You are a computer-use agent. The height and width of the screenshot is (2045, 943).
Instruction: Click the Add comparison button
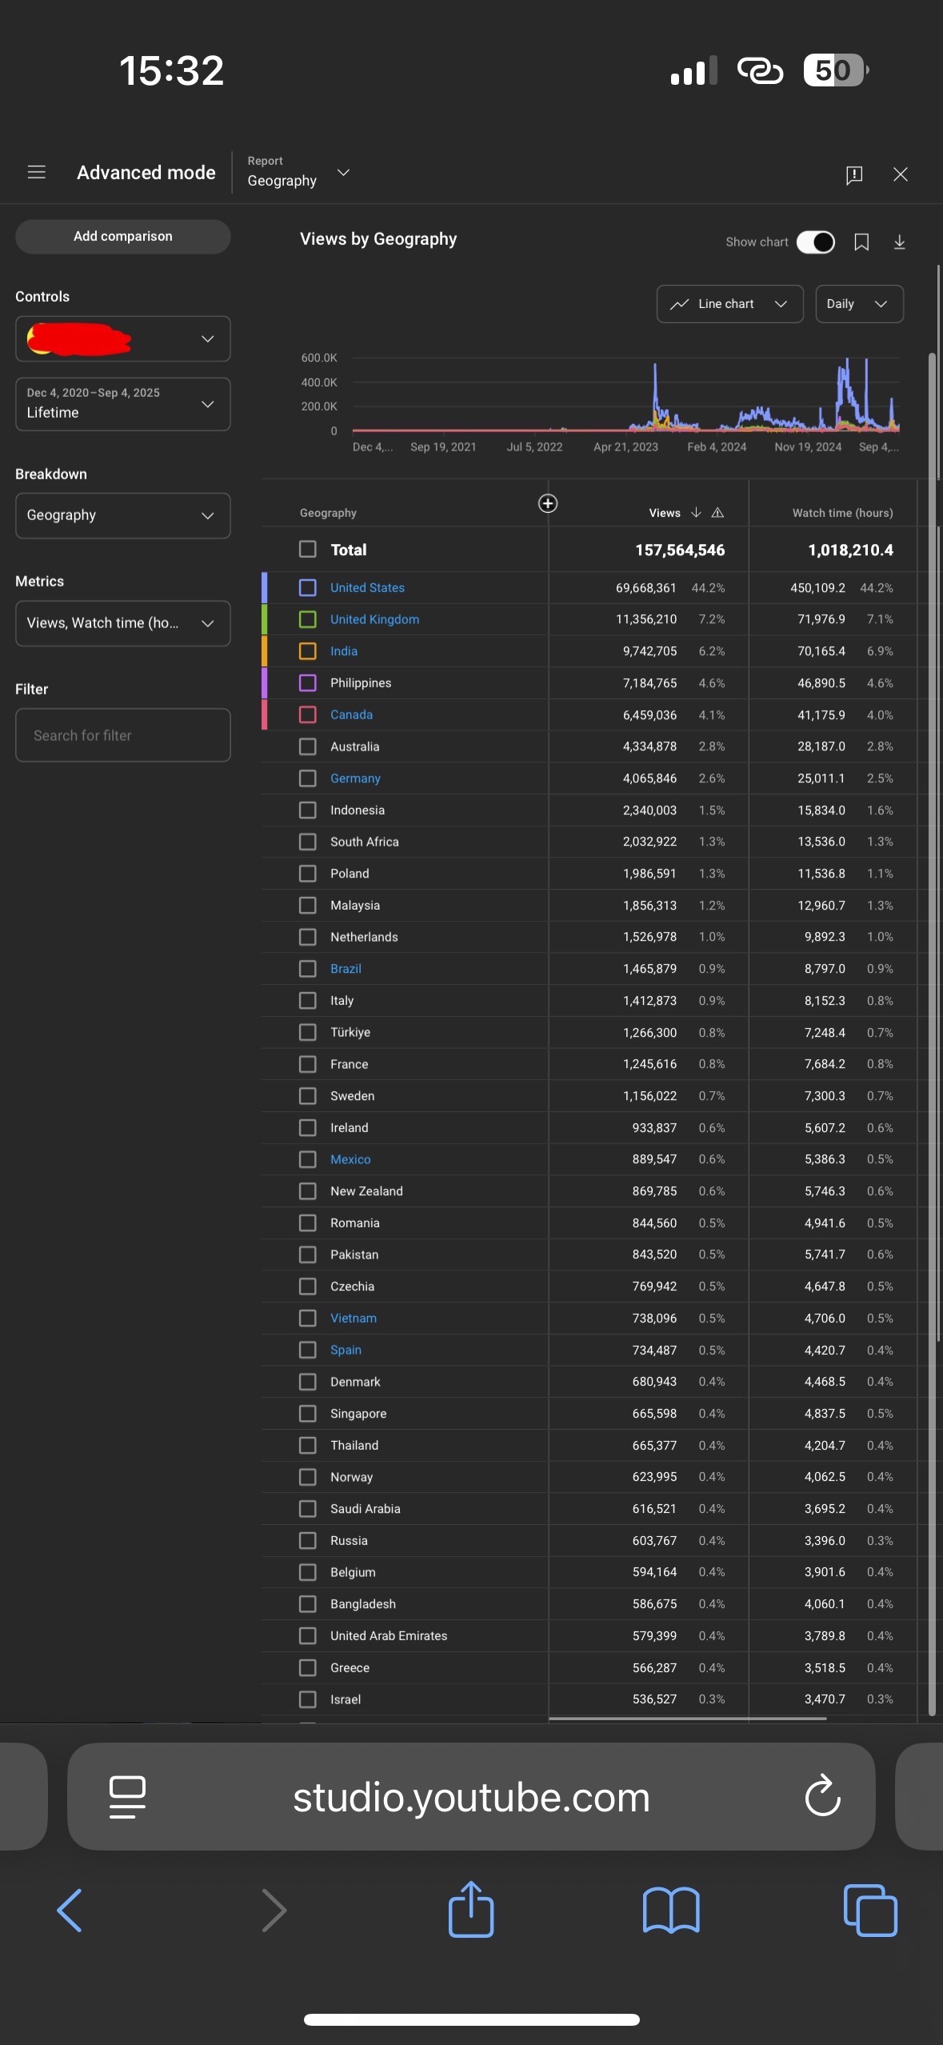[x=122, y=237]
